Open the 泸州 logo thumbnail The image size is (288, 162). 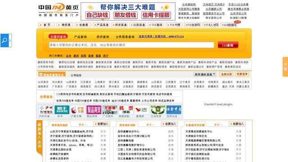pos(46,110)
